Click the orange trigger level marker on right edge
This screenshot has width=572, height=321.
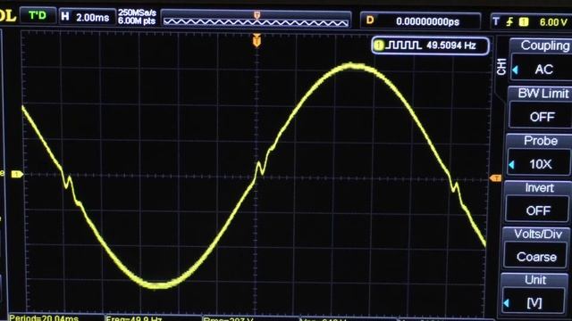495,178
